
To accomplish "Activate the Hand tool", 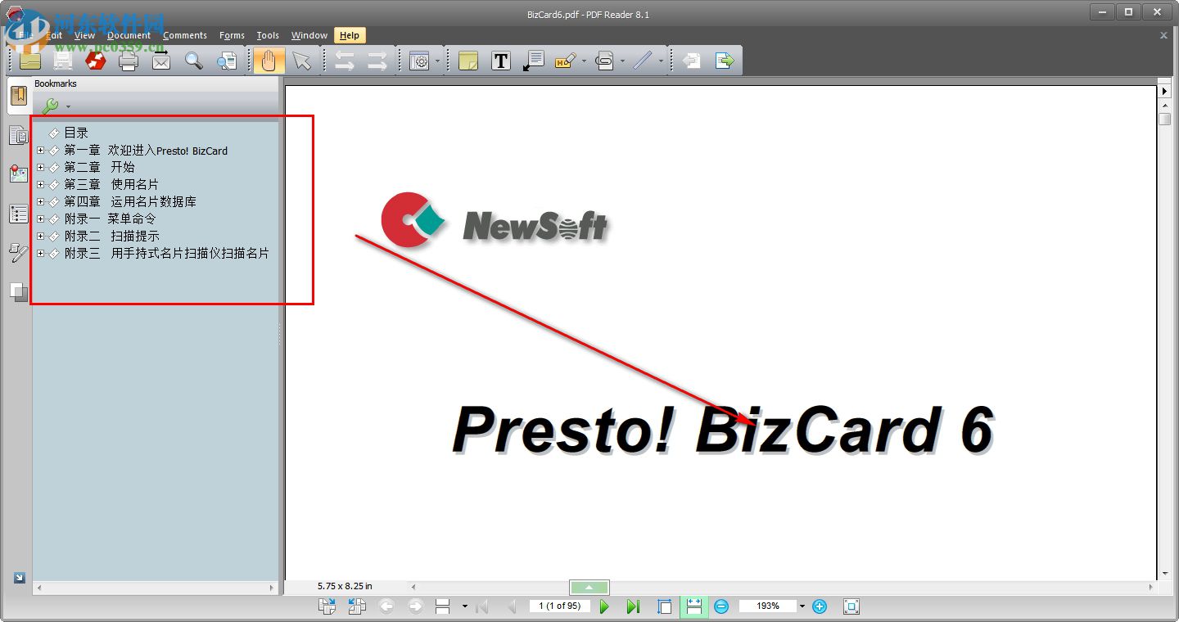I will [269, 61].
